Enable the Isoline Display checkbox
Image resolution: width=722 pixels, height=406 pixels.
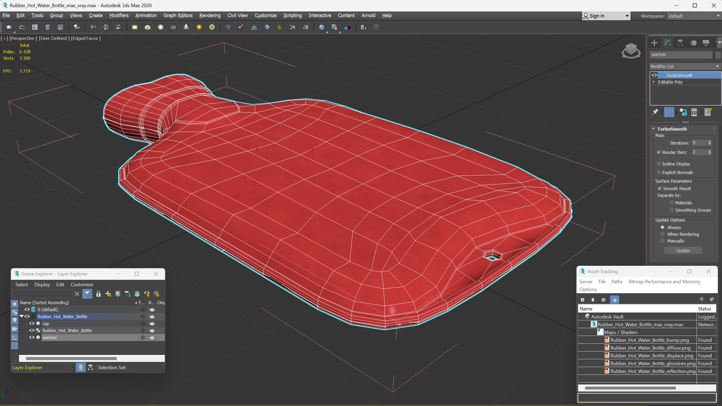(659, 164)
